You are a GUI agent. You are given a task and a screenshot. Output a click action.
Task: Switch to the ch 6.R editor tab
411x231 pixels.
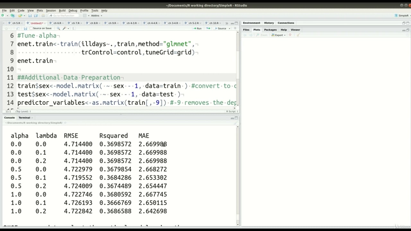[57, 23]
